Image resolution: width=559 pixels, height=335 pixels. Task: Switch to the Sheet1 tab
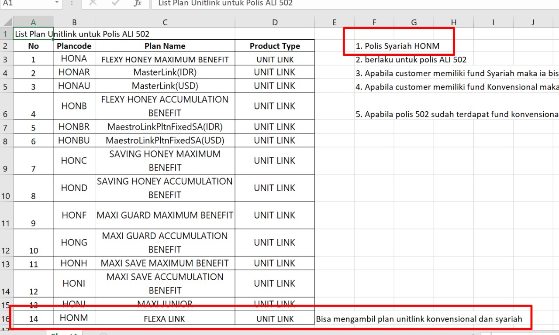[63, 333]
